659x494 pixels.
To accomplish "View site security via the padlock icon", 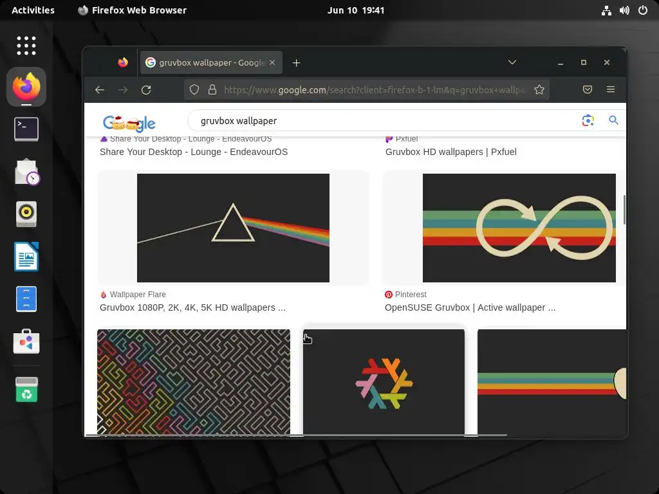I will (x=212, y=89).
